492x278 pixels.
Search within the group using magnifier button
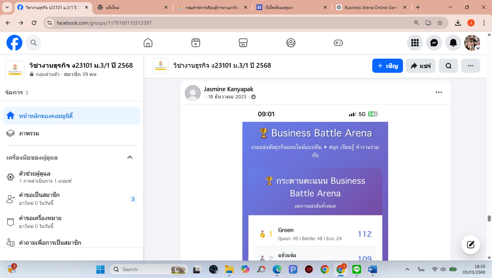(448, 66)
